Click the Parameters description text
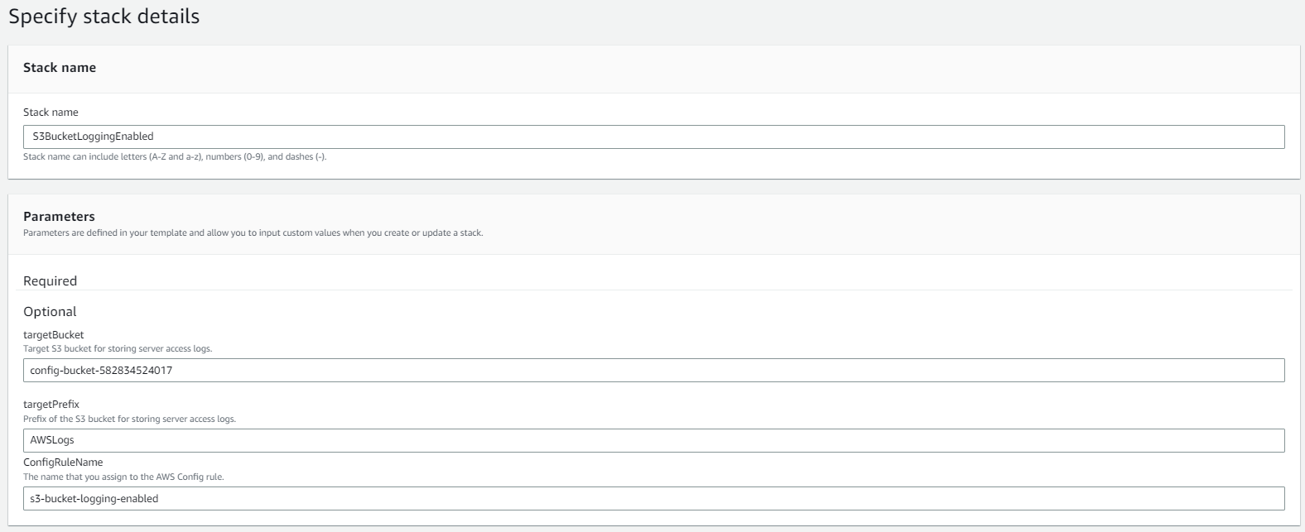The image size is (1305, 532). point(253,232)
